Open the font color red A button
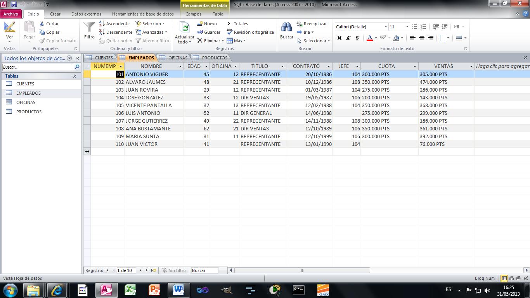The height and width of the screenshot is (298, 530). 370,38
